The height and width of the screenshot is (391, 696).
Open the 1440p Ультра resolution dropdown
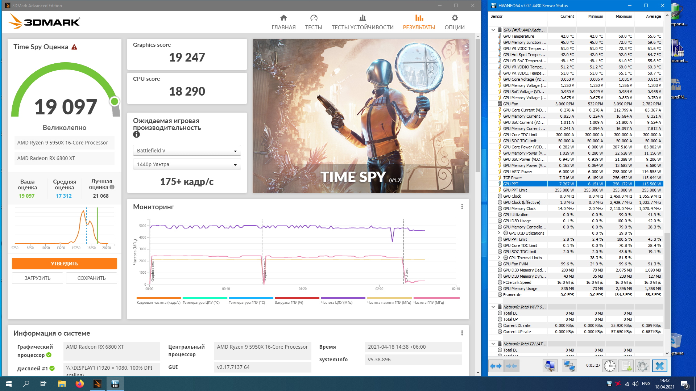187,164
